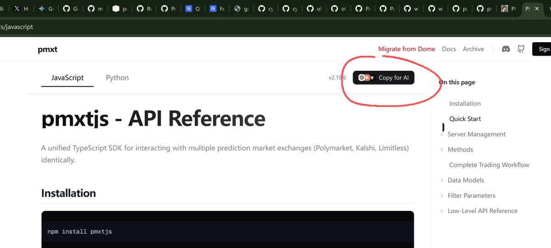Click the pmxtjs - API Reference heading
This screenshot has height=248, width=551.
(153, 119)
